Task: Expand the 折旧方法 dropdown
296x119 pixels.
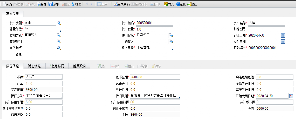Action: click(x=61, y=97)
